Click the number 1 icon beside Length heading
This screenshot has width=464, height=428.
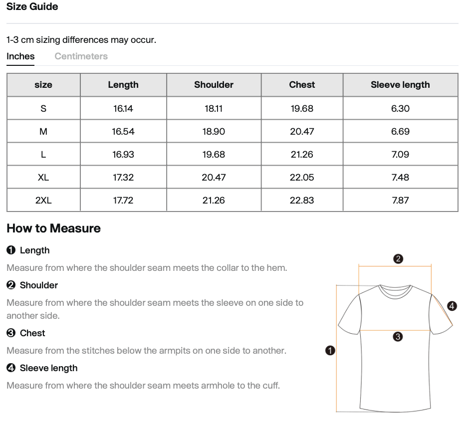(x=11, y=250)
